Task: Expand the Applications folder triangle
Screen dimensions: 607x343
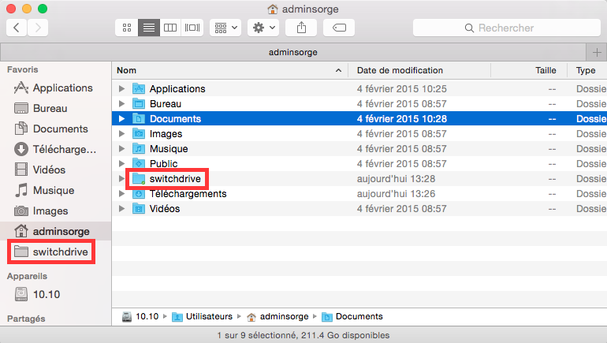Action: coord(121,89)
